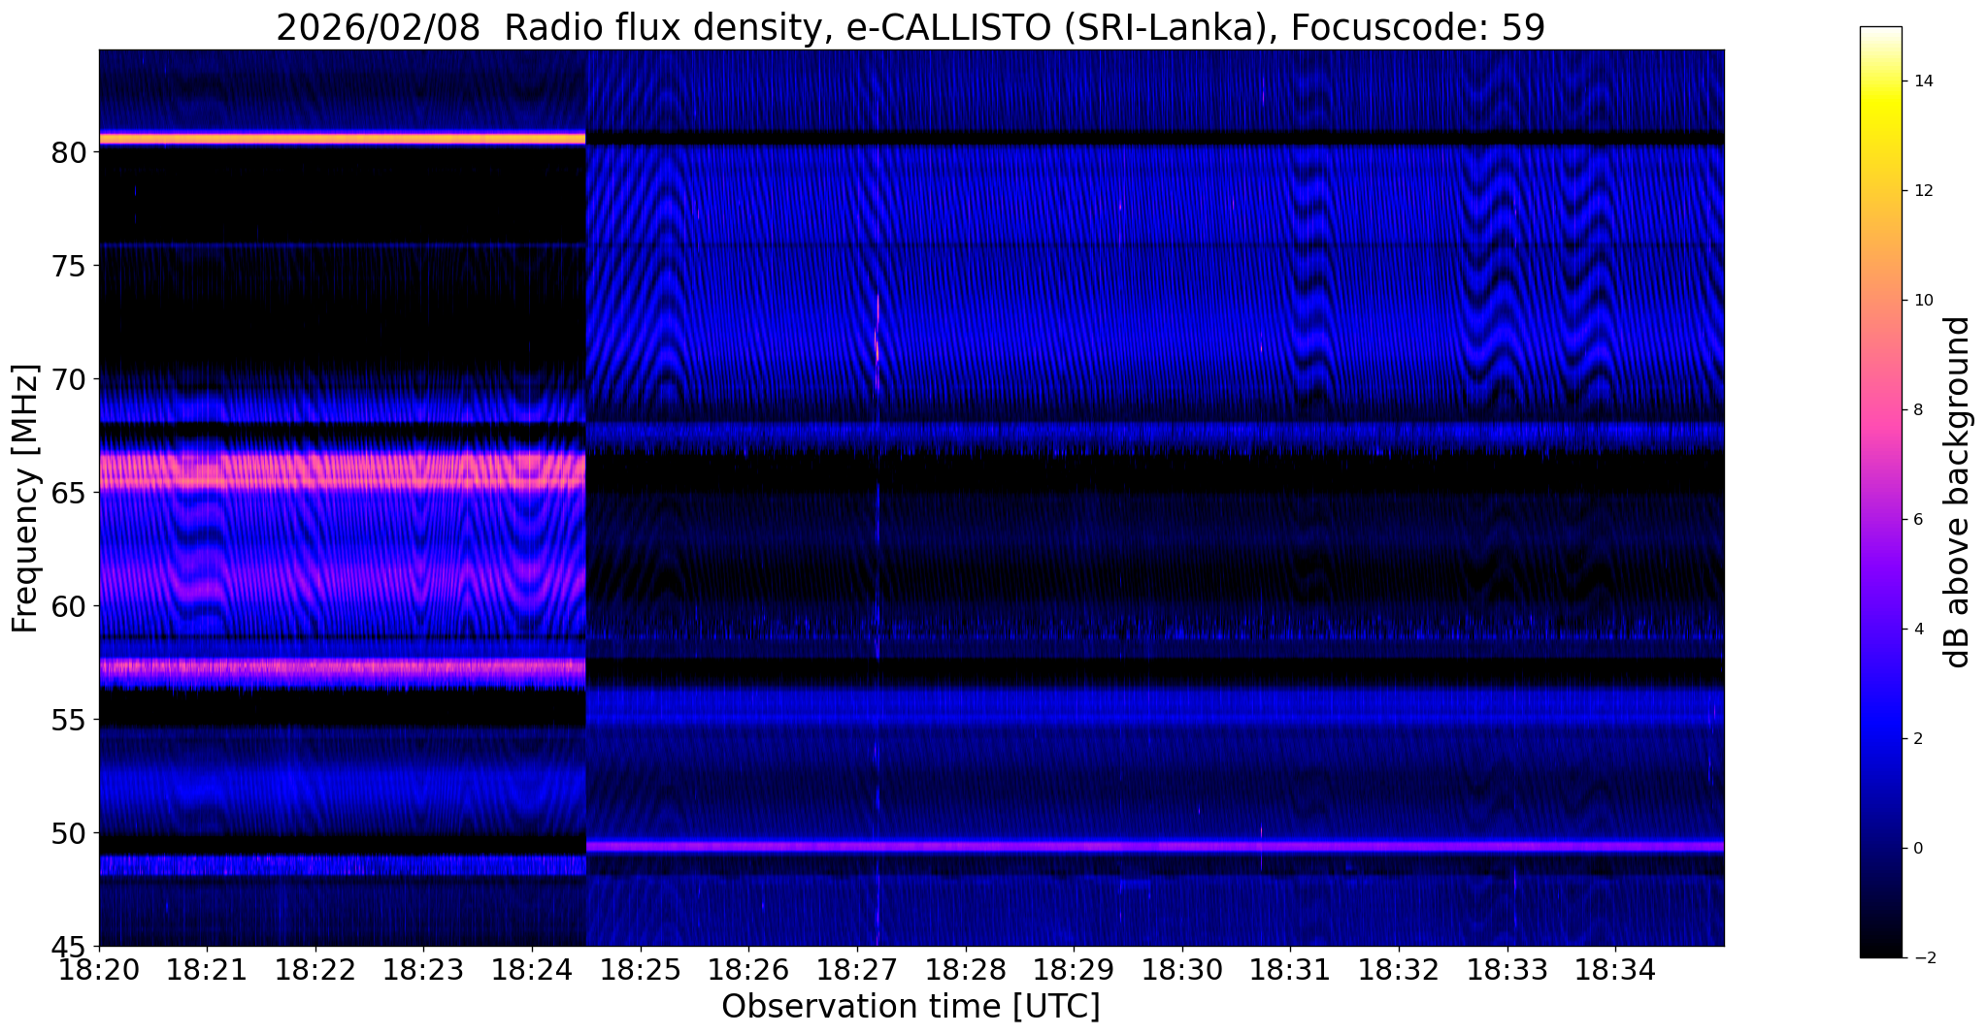Pick the colorbar tick labeled 4 dB
This screenshot has height=1035, width=1987.
point(1918,630)
